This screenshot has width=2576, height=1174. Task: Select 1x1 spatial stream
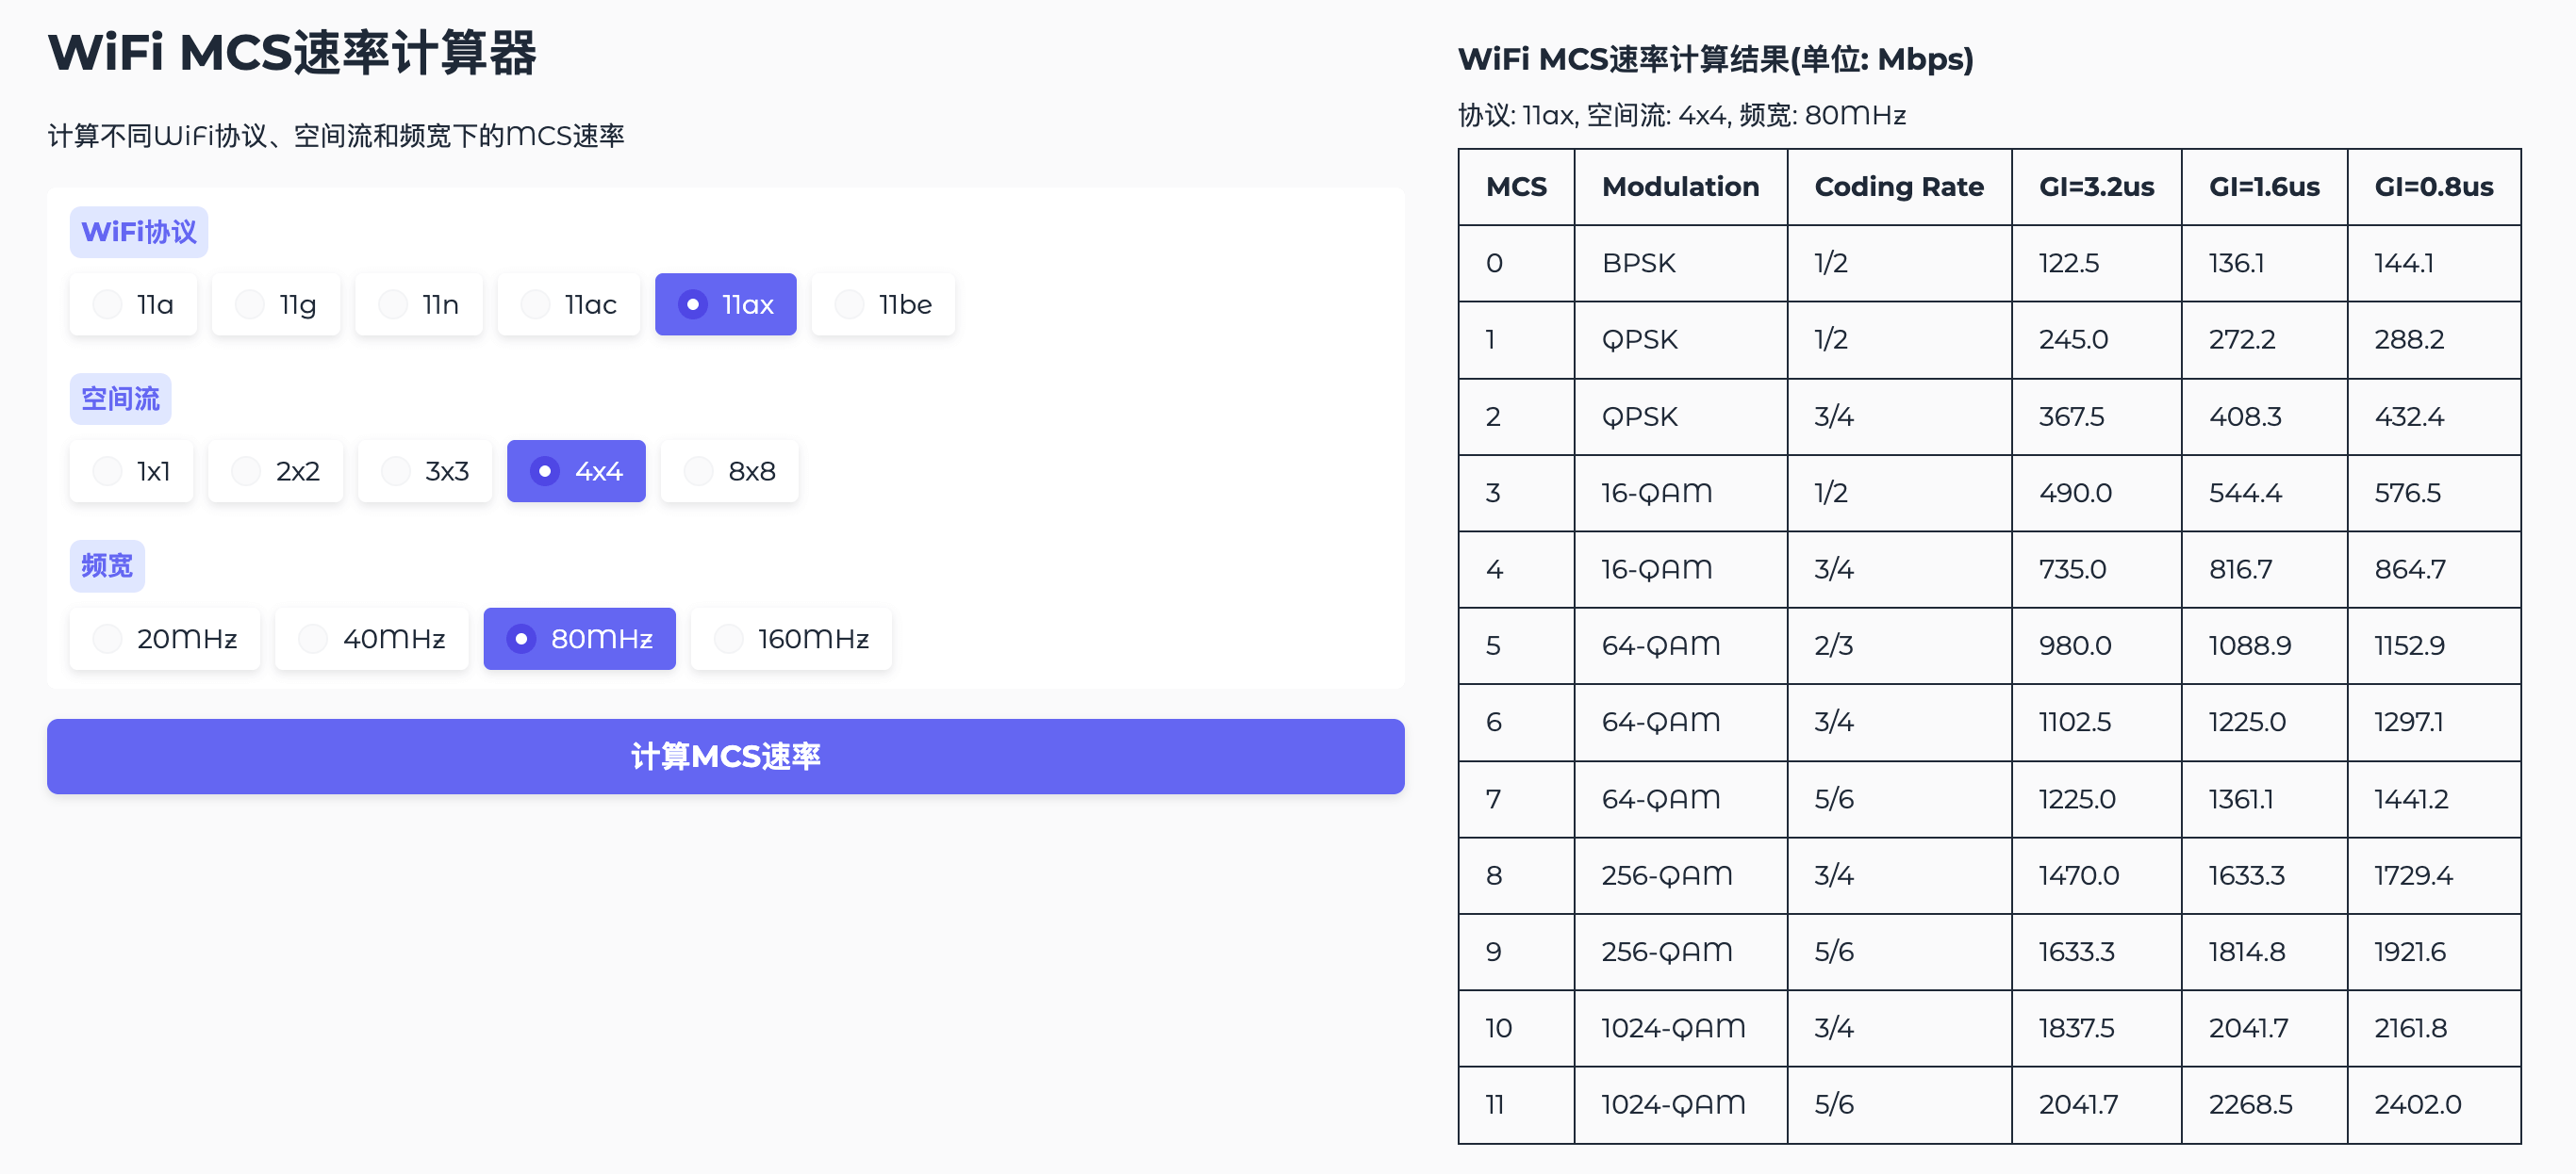(x=131, y=470)
